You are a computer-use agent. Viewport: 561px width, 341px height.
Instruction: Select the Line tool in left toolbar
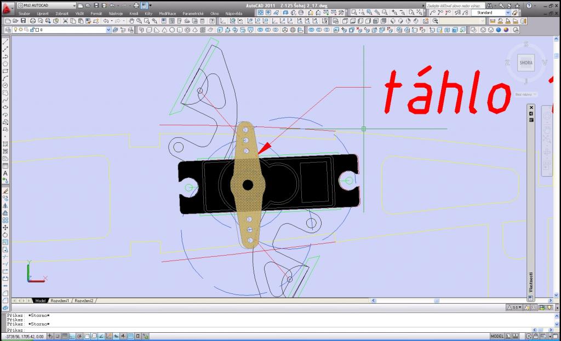pos(5,42)
